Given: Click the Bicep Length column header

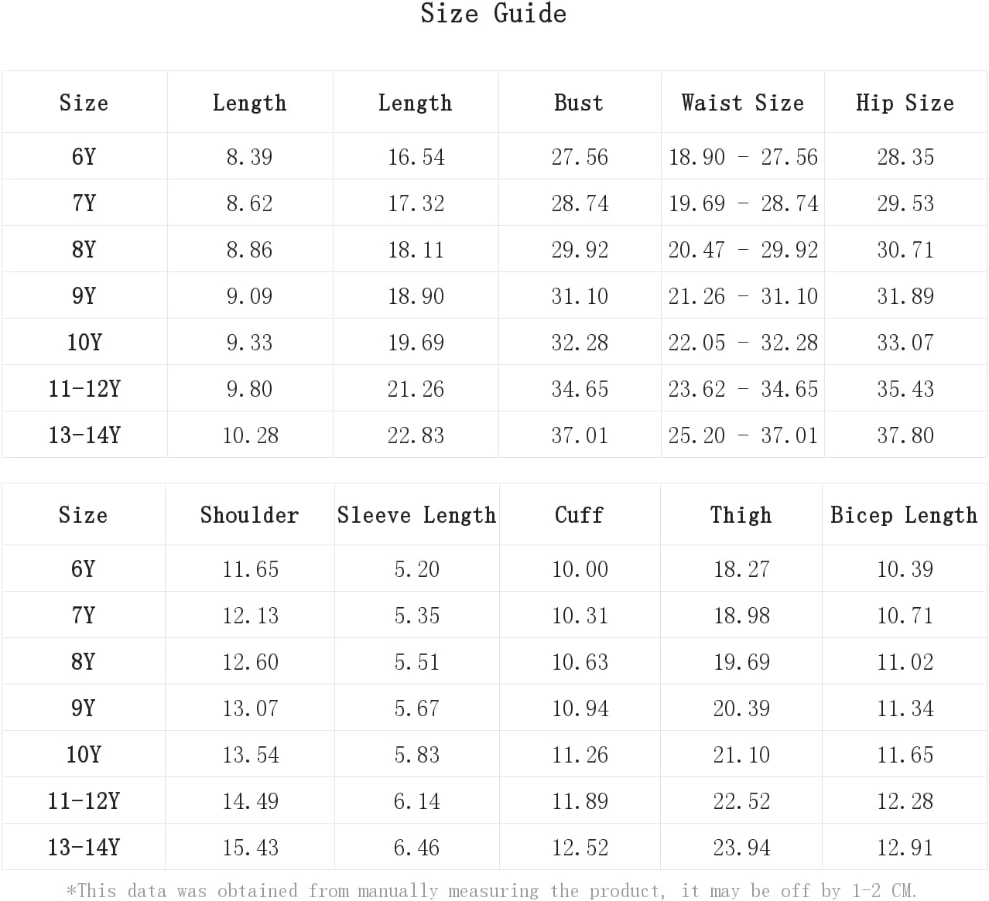Looking at the screenshot, I should [x=904, y=515].
